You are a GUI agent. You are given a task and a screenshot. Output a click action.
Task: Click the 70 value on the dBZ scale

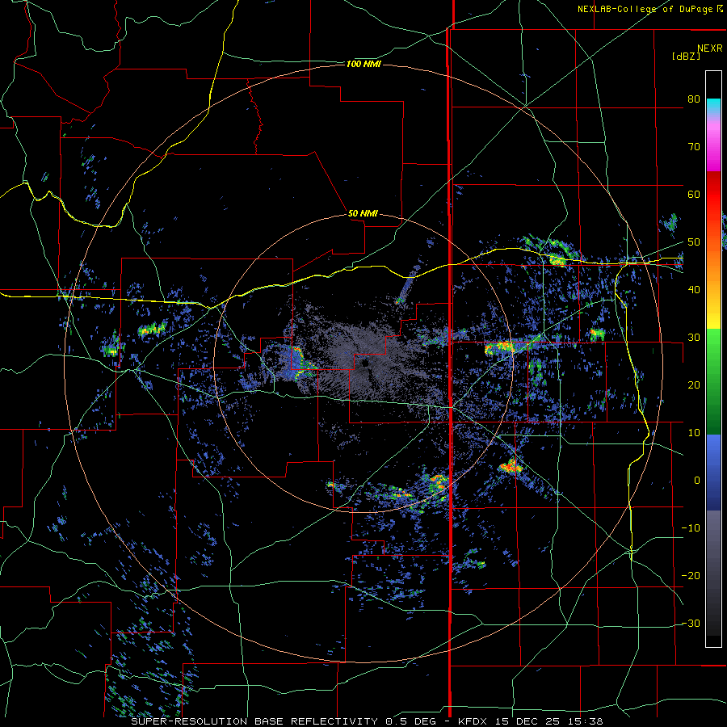point(694,146)
